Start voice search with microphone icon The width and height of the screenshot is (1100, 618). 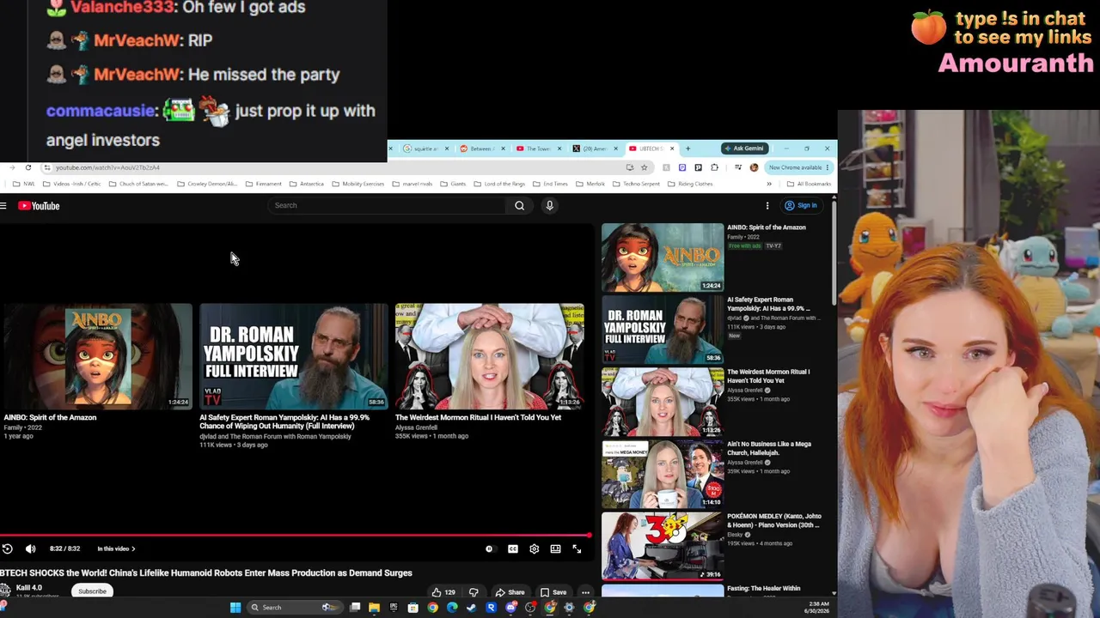click(x=549, y=205)
